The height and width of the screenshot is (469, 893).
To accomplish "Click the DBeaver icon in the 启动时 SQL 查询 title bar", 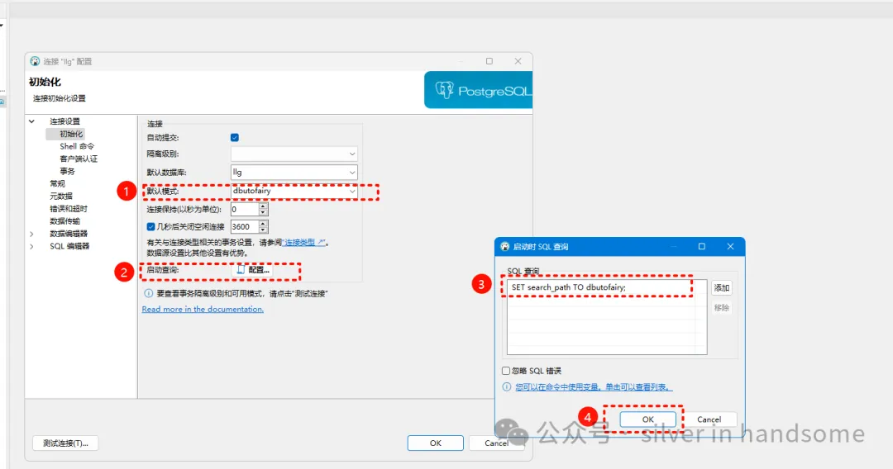I will tap(505, 247).
